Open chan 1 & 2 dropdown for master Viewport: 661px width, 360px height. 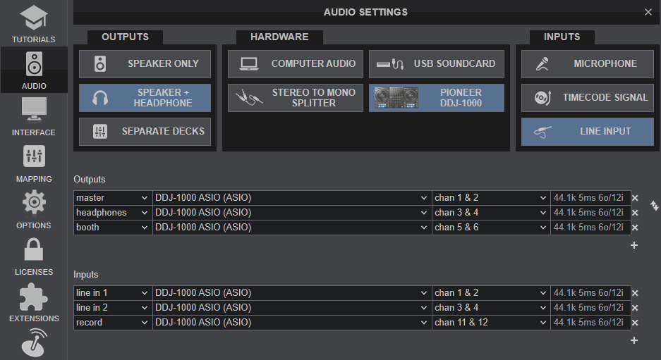(x=491, y=198)
